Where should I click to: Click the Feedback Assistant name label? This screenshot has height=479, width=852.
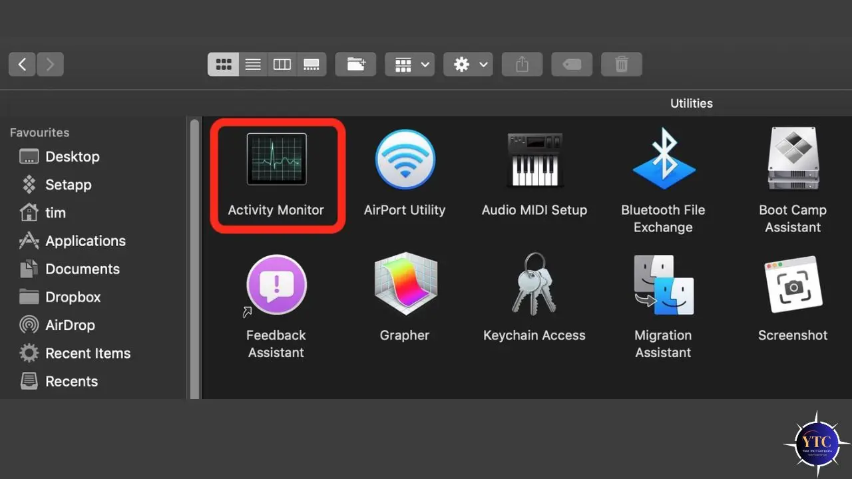pos(276,344)
